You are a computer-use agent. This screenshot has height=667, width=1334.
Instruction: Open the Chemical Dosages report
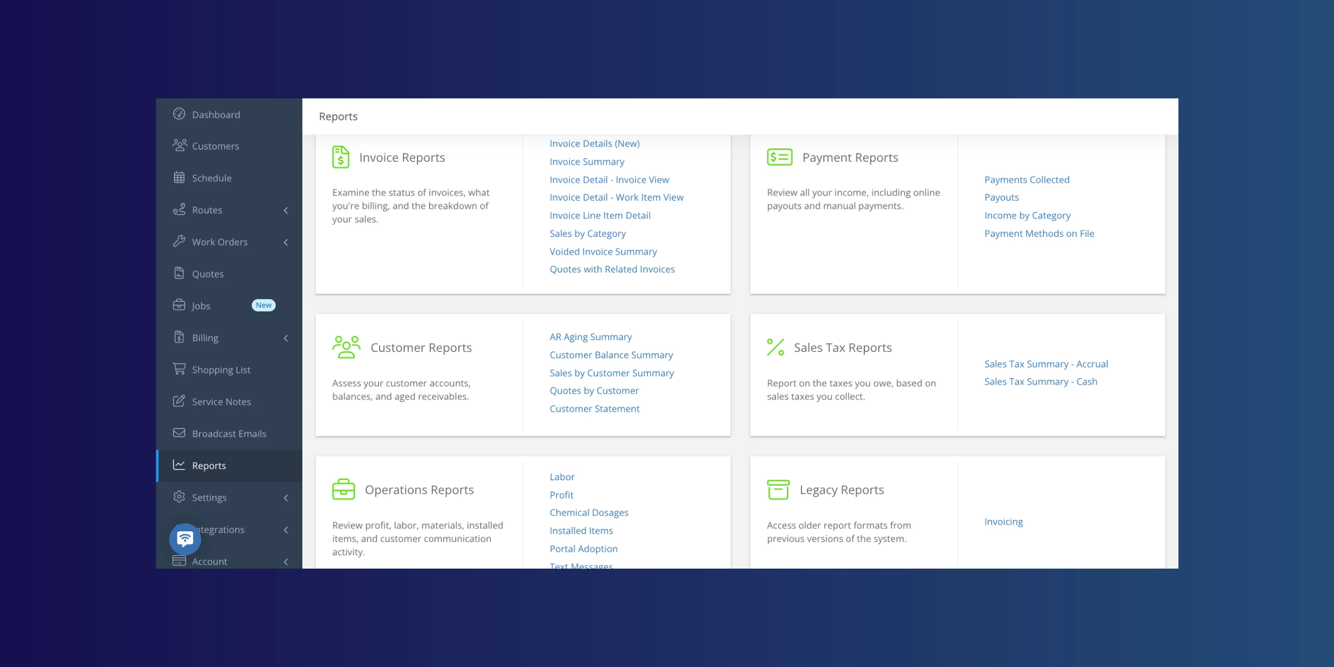pos(589,512)
